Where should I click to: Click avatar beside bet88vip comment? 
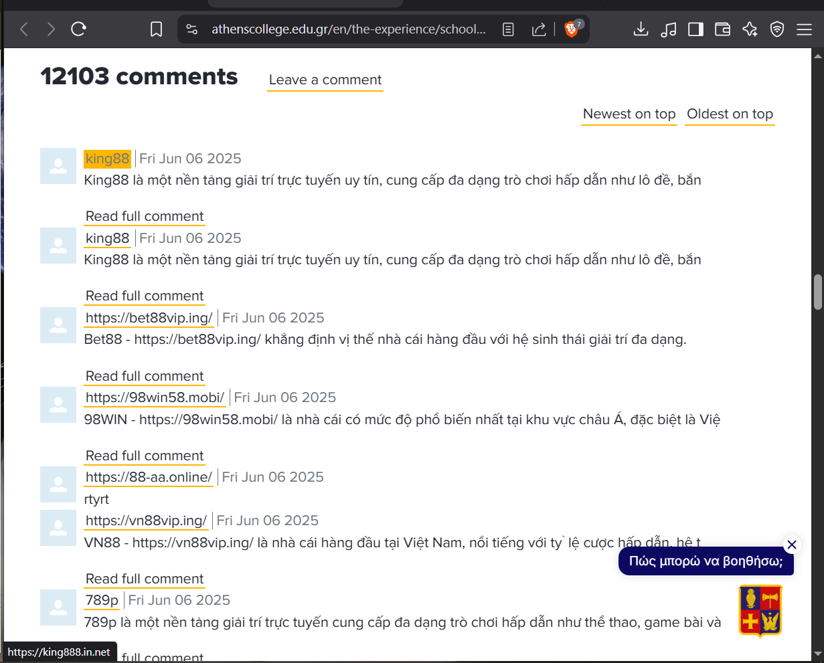pos(58,325)
